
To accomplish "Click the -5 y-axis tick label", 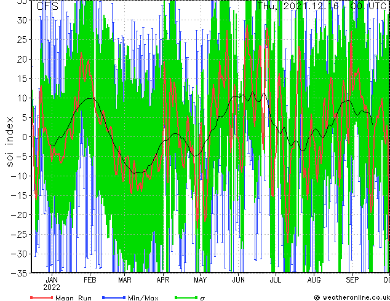I will pyautogui.click(x=22, y=157).
